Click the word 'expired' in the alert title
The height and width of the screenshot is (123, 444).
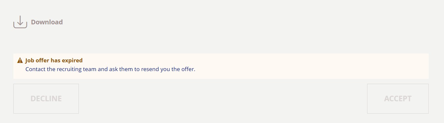tap(73, 61)
